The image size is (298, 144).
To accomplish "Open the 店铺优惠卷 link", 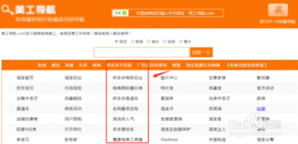I will coord(27,119).
